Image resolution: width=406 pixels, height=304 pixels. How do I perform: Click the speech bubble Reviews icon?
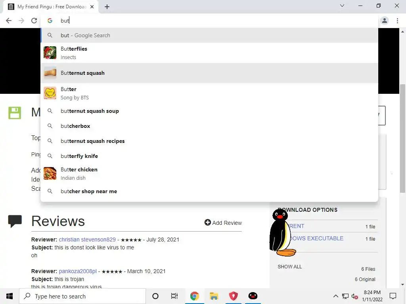coord(15,221)
